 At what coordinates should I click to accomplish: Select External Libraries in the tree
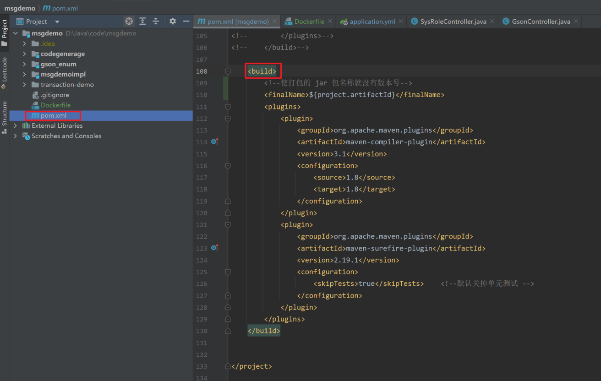[57, 125]
